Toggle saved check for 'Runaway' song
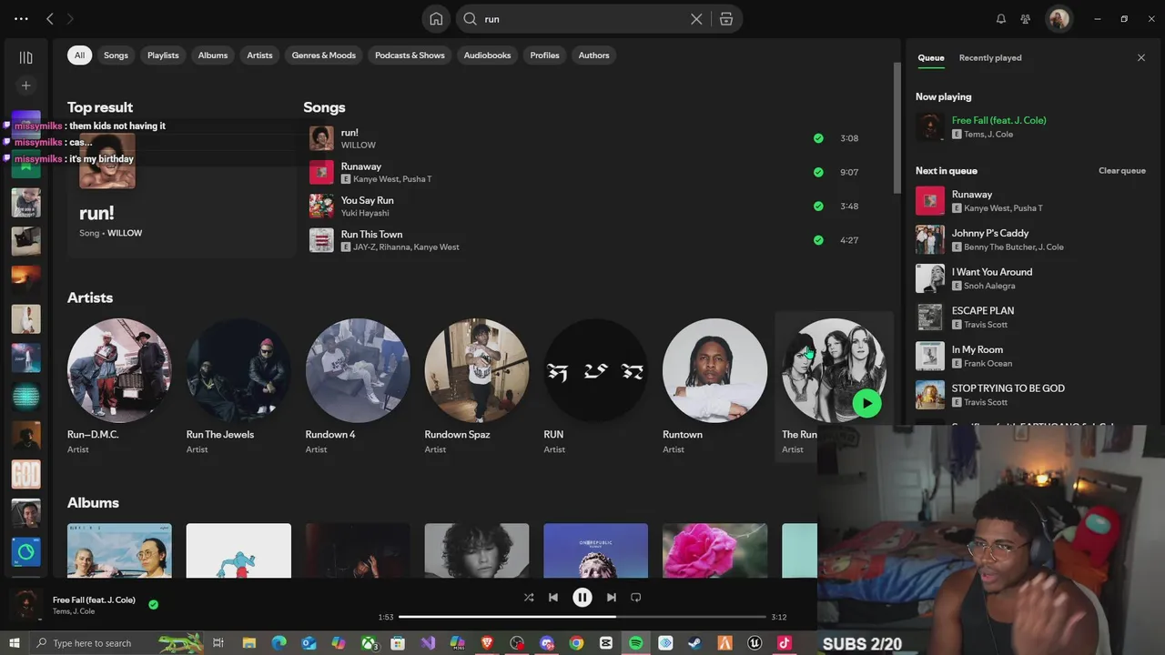Viewport: 1165px width, 655px height. point(818,172)
